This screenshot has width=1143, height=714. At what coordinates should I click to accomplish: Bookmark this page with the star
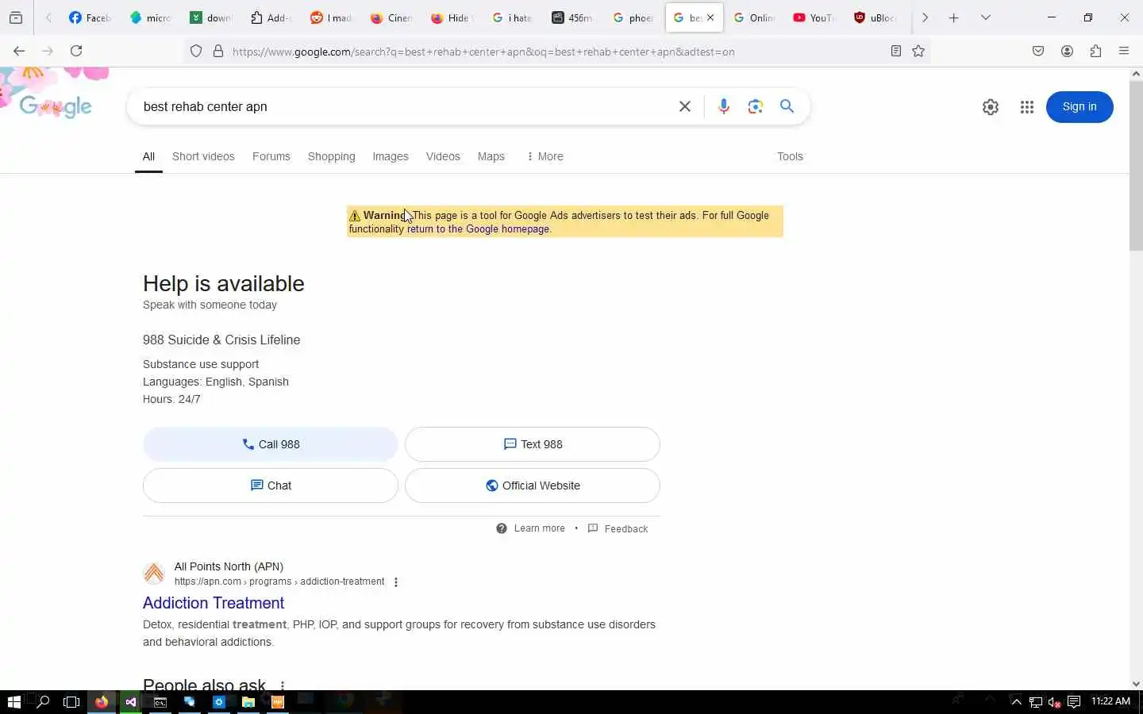pos(918,51)
